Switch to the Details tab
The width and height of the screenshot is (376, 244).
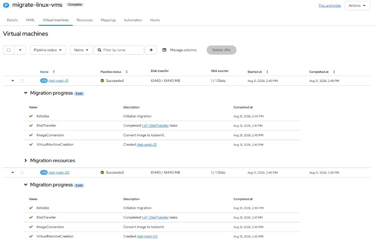click(12, 20)
